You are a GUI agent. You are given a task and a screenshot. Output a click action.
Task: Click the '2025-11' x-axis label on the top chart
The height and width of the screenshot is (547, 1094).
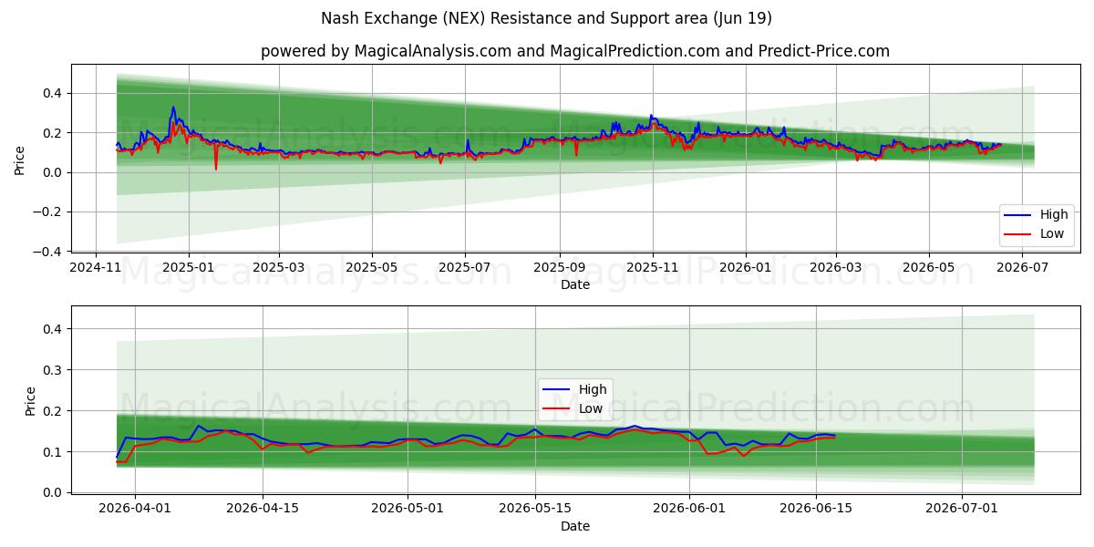(652, 268)
